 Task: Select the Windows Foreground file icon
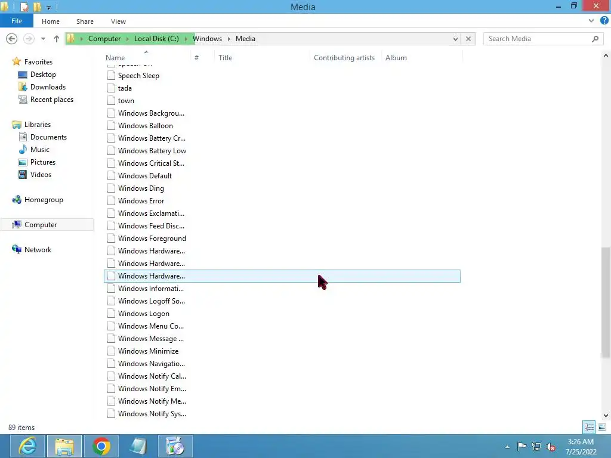click(111, 239)
